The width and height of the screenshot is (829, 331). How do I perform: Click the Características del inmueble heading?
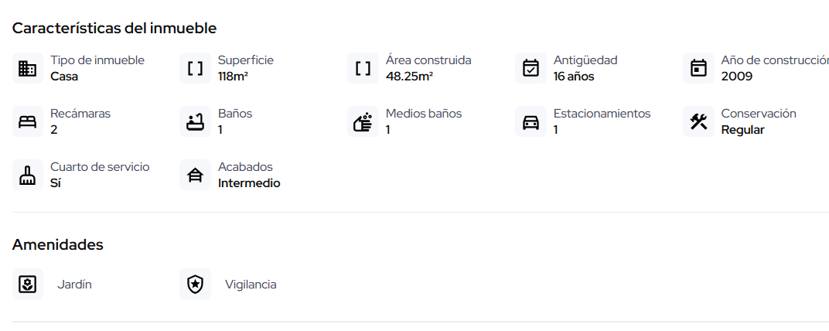(114, 28)
